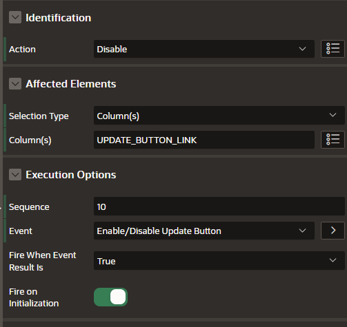Viewport: 347px width, 327px height.
Task: Click the Fire on Initialization label
Action: click(34, 297)
